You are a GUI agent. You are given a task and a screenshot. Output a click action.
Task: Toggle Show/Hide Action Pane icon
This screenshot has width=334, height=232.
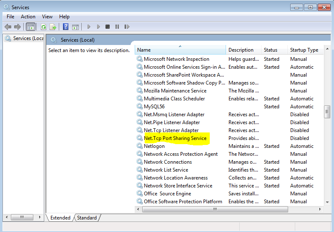click(75, 27)
